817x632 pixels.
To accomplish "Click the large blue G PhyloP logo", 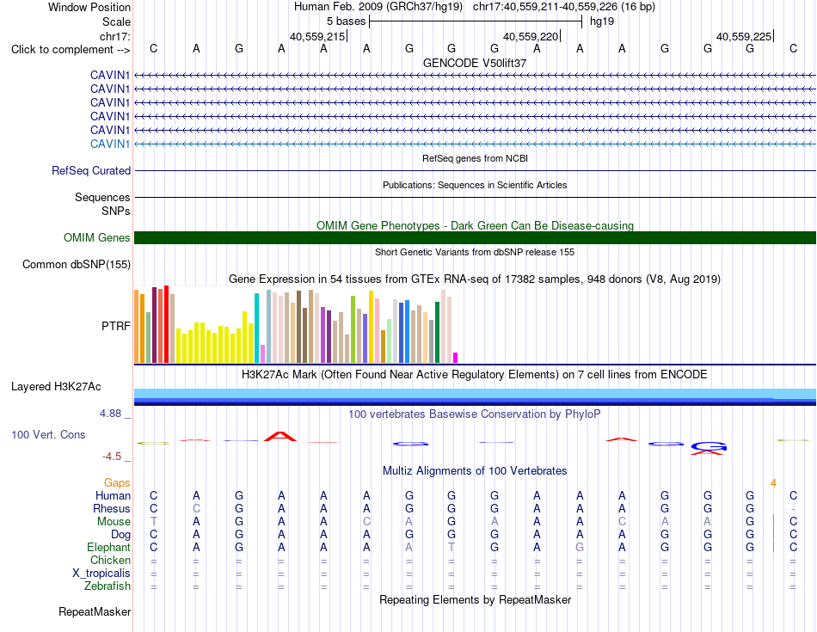I will (709, 446).
